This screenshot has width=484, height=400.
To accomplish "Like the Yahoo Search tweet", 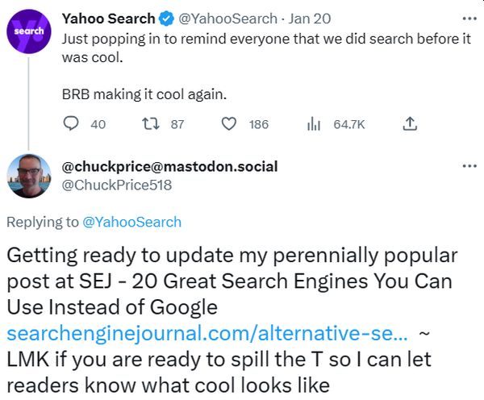I will click(229, 124).
